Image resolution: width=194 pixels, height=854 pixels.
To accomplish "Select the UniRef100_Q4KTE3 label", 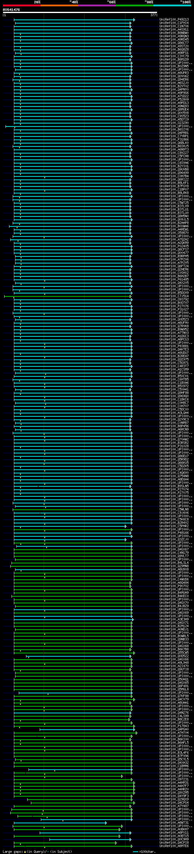I will (x=174, y=349).
